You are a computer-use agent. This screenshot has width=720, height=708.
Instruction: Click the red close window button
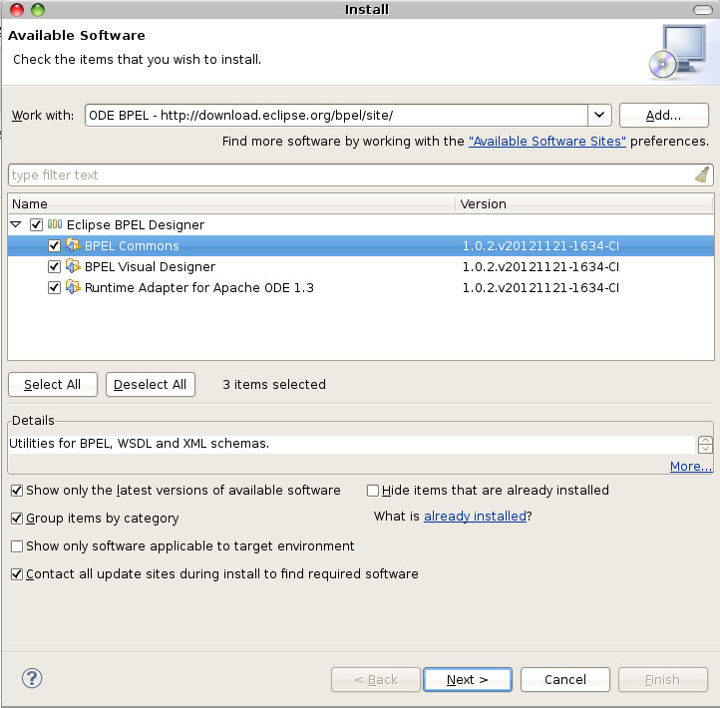pos(17,10)
